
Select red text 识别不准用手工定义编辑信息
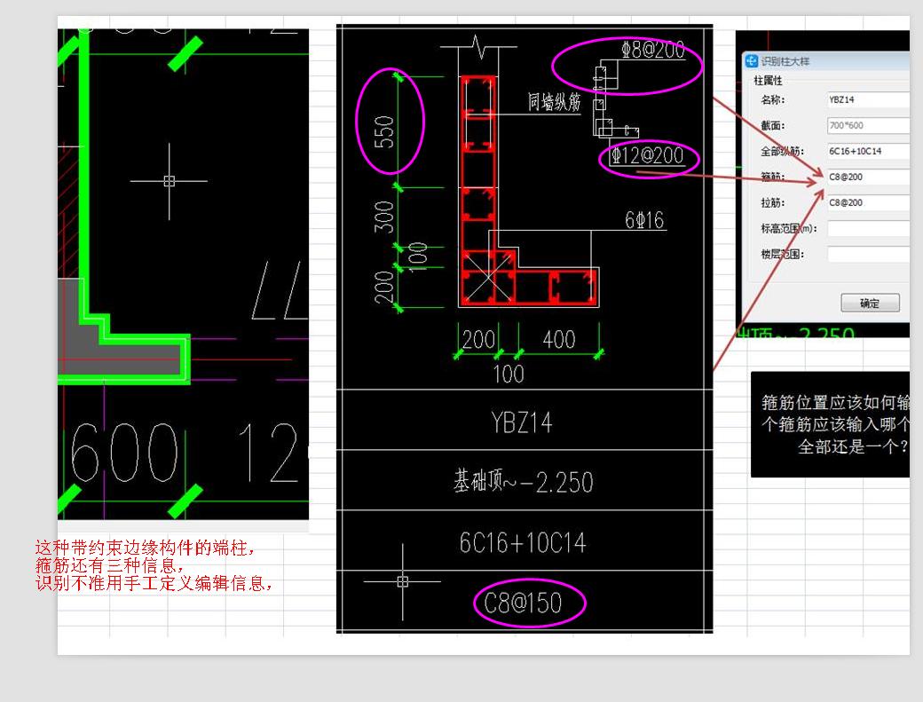pyautogui.click(x=154, y=583)
